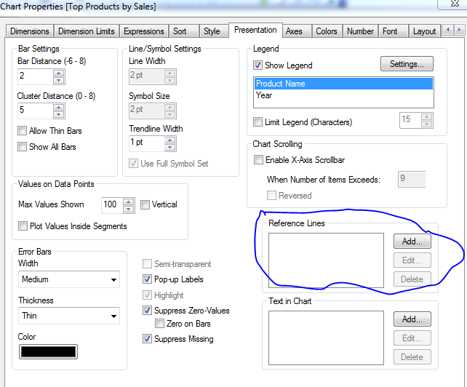Click the Bar Distance input field

coord(36,76)
